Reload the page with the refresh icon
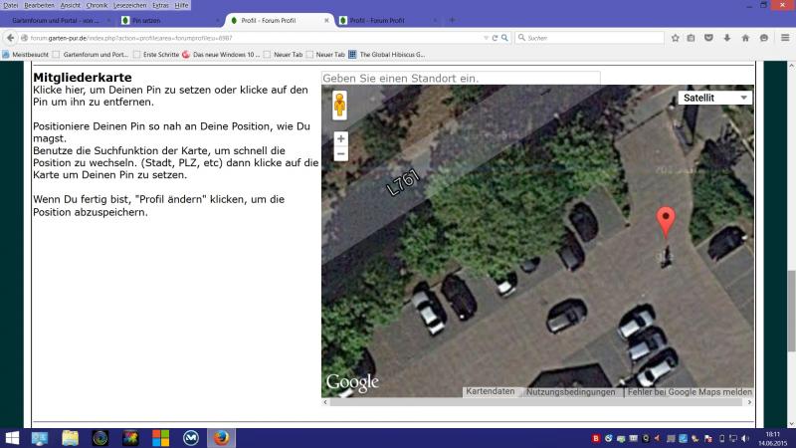Screen dimensions: 796x448 [x=495, y=38]
